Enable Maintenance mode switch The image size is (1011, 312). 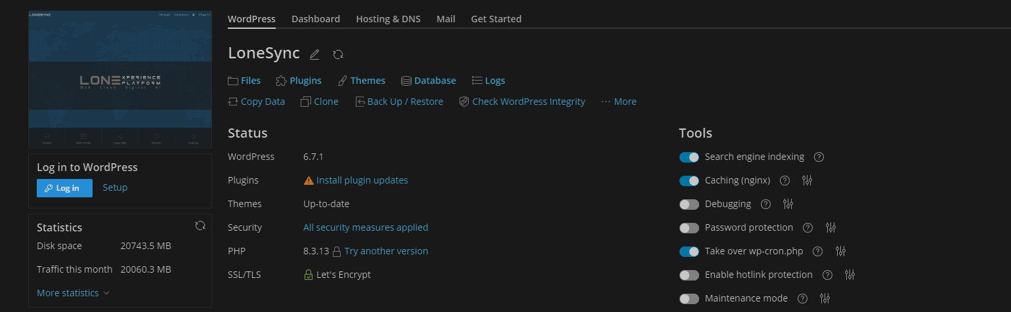(x=689, y=299)
